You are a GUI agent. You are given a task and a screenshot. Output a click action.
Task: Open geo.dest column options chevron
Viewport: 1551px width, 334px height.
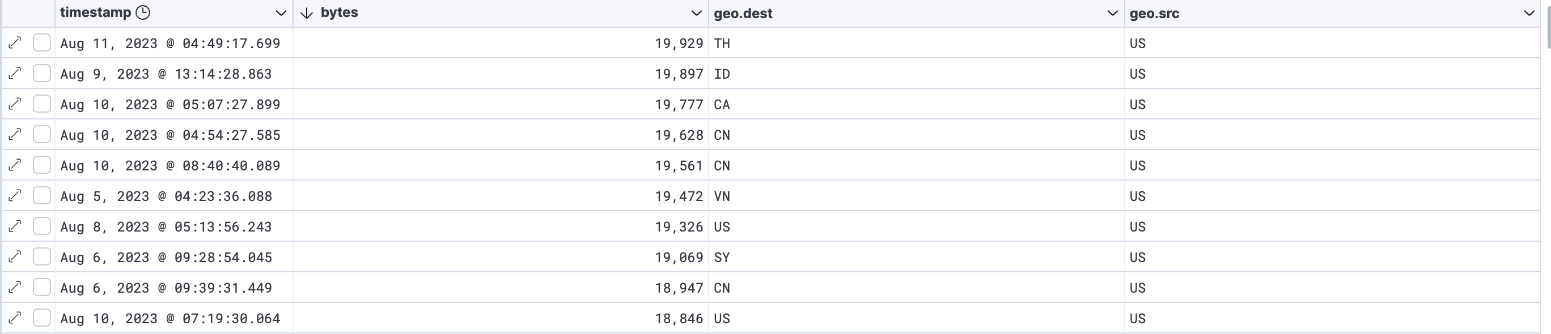(1113, 13)
